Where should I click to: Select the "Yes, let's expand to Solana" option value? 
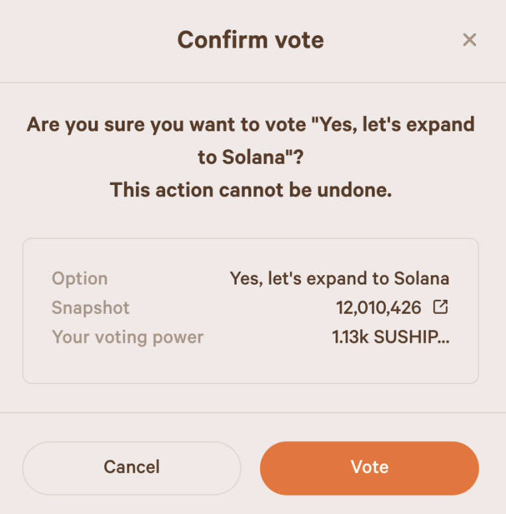339,279
